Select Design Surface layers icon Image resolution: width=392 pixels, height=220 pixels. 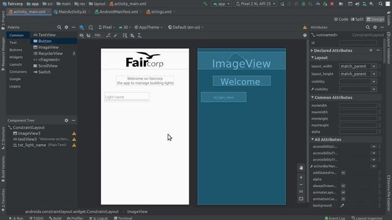81,27
